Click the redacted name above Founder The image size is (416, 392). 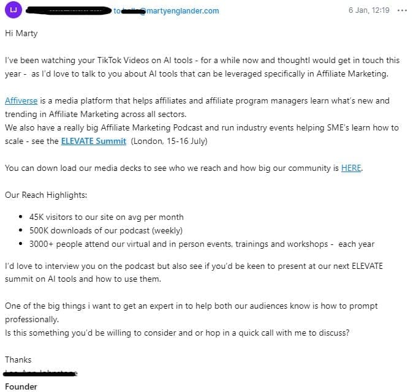pos(40,373)
